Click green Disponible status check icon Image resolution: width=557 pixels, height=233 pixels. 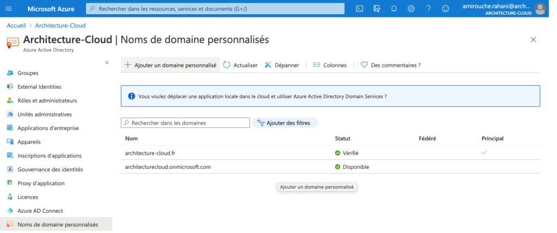pos(337,167)
